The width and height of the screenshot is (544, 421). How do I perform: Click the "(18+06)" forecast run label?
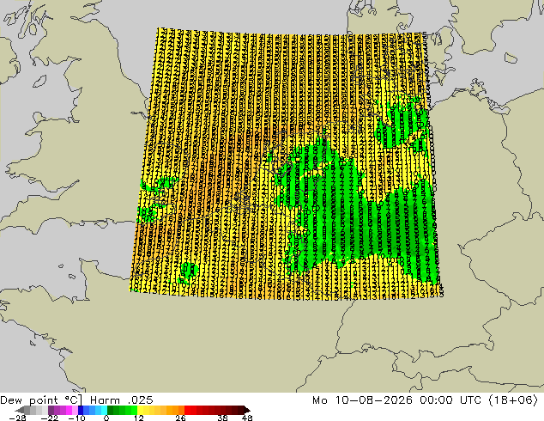(513, 400)
